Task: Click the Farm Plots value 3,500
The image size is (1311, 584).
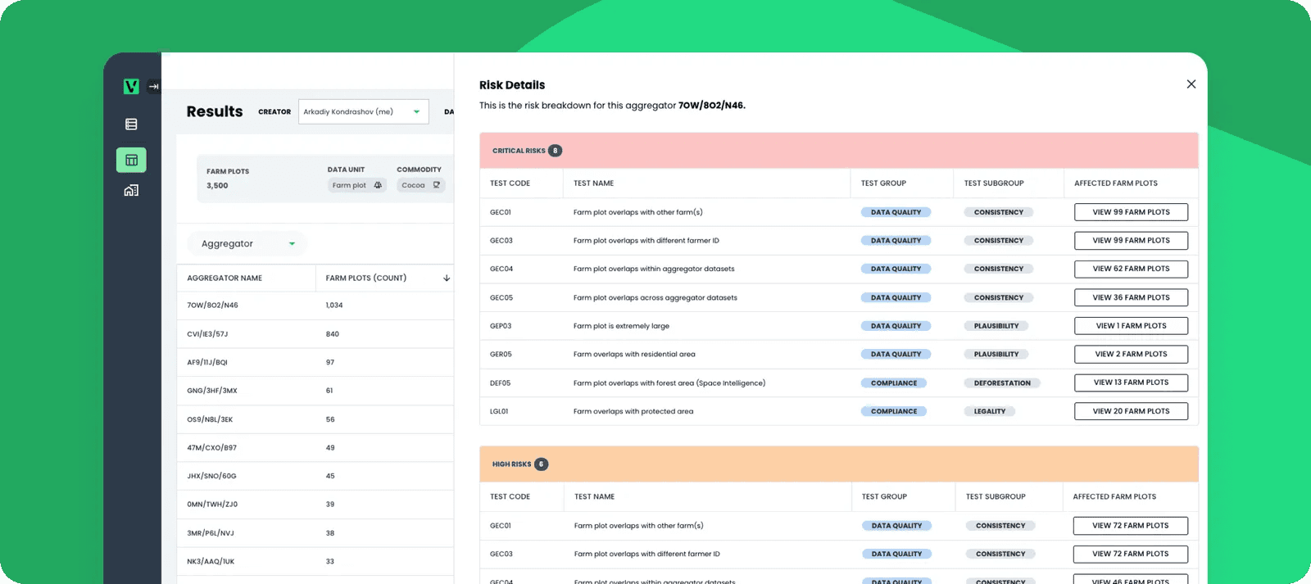Action: [217, 186]
